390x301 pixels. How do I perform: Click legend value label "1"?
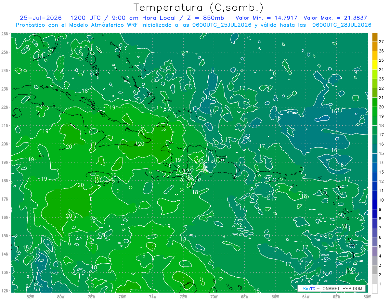pyautogui.click(x=380, y=284)
